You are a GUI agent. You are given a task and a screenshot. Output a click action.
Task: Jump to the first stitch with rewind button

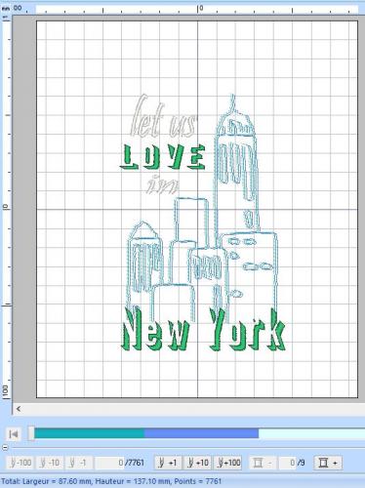tap(14, 434)
